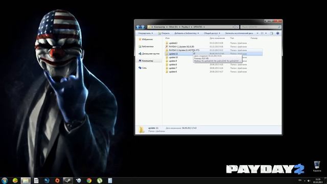Open Uplay from the taskbar

tap(79, 180)
